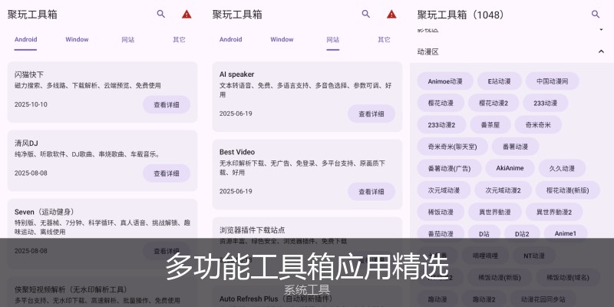Click the 浏览器插件下载站点 card title
Image resolution: width=614 pixels, height=307 pixels.
point(253,229)
